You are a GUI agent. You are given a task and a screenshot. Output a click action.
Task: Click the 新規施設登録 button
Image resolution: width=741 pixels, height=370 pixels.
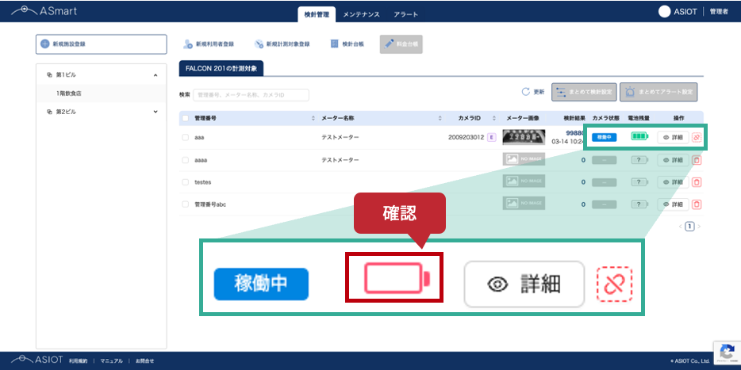tap(101, 44)
